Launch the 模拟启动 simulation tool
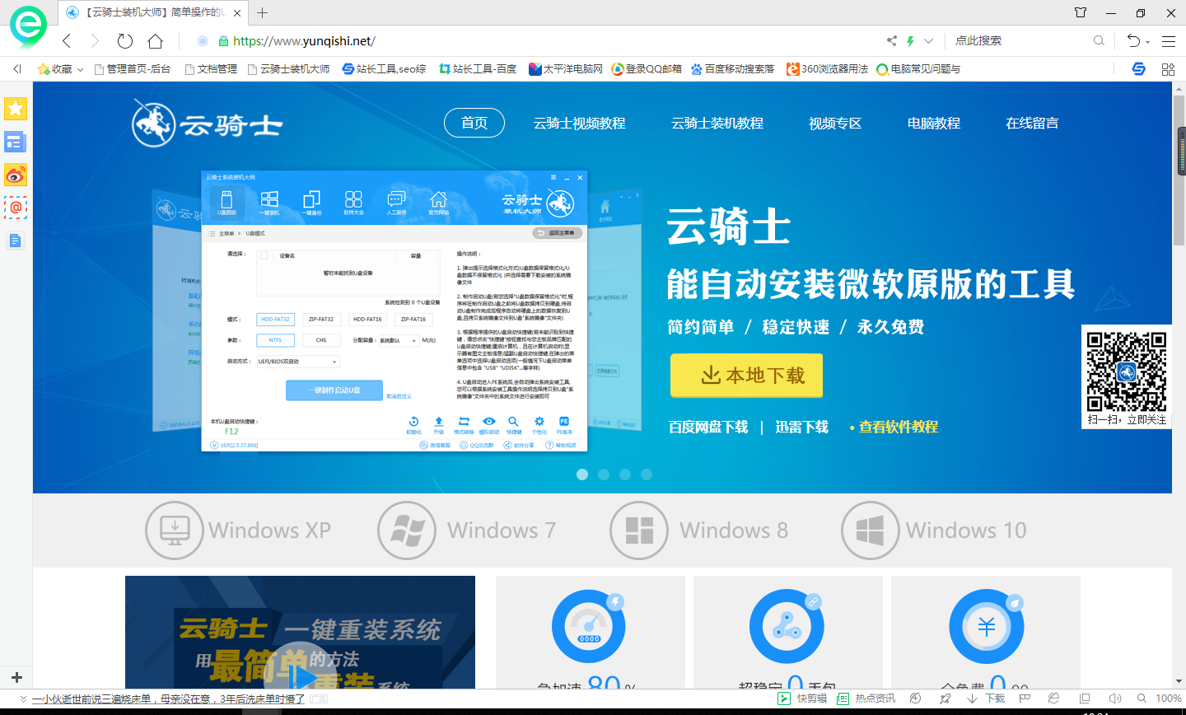Screen dimensions: 1186x715 488,423
